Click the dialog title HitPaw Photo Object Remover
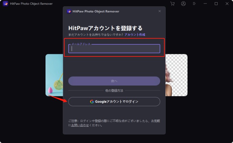Screen dimensions: 233x143 (96, 11)
